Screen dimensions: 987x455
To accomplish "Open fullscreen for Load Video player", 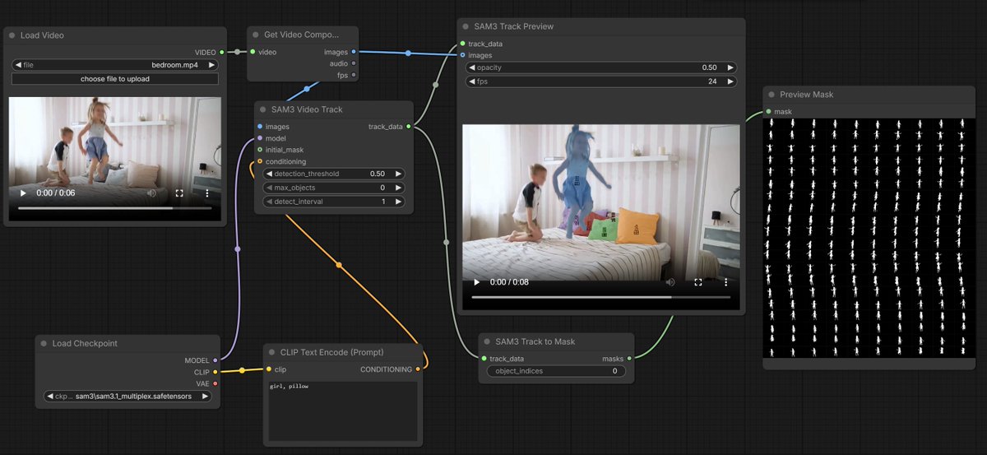I will point(179,193).
